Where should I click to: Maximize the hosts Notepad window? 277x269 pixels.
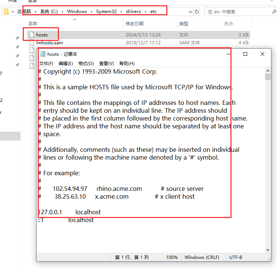click(x=245, y=54)
